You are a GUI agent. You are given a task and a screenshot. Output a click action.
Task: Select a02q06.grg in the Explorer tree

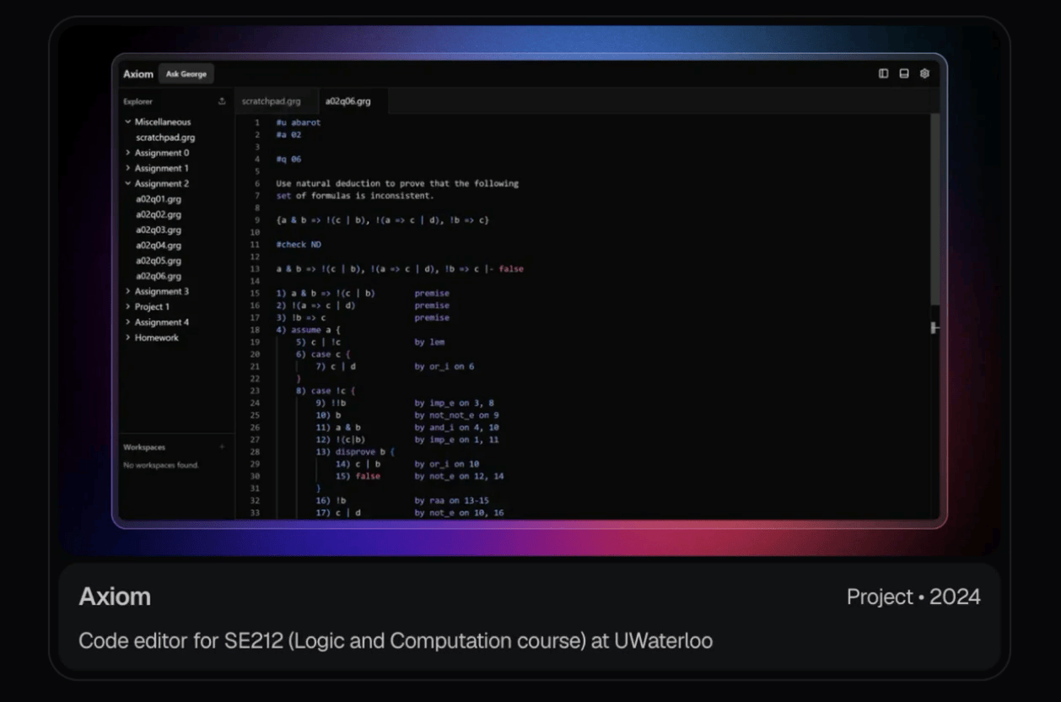[x=159, y=276]
